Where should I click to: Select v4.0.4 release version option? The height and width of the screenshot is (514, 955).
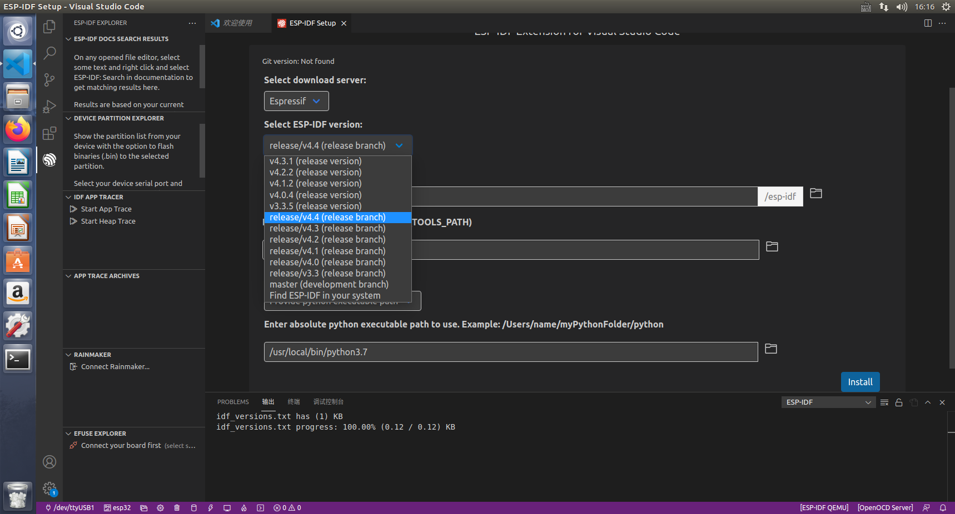[x=337, y=195]
